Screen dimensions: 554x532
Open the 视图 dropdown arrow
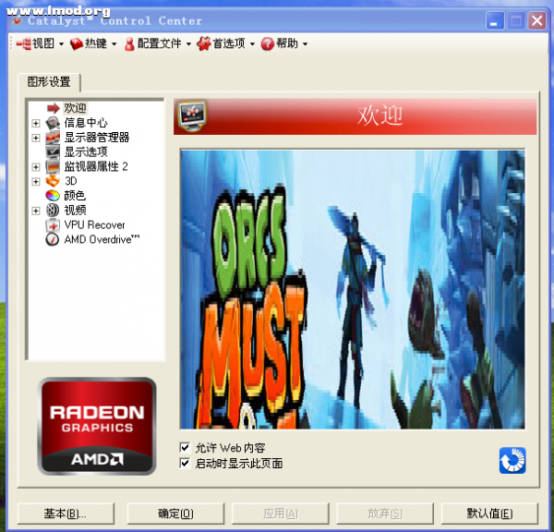61,44
